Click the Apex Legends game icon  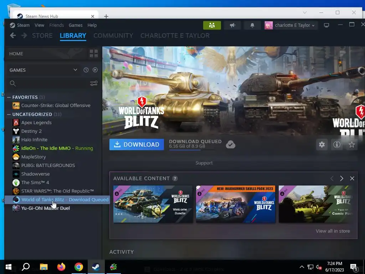pos(16,123)
